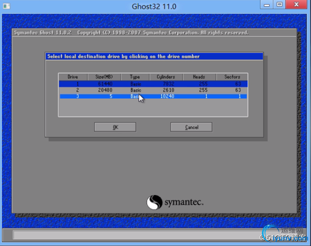Close the Ghost32 11.0 window
This screenshot has width=311, height=246.
pos(296,5)
